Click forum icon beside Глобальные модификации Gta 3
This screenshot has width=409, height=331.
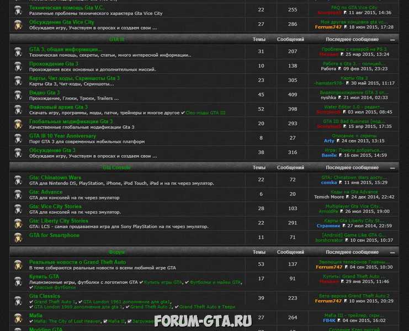tap(18, 124)
